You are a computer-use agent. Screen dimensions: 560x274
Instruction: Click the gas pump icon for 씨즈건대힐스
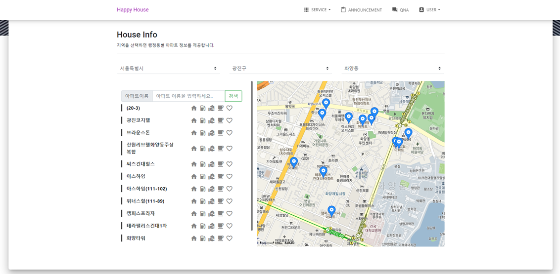203,164
